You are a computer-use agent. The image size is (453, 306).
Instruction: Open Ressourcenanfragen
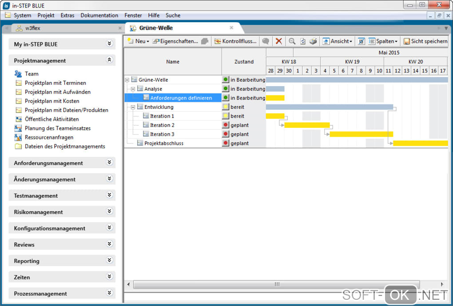pos(49,137)
